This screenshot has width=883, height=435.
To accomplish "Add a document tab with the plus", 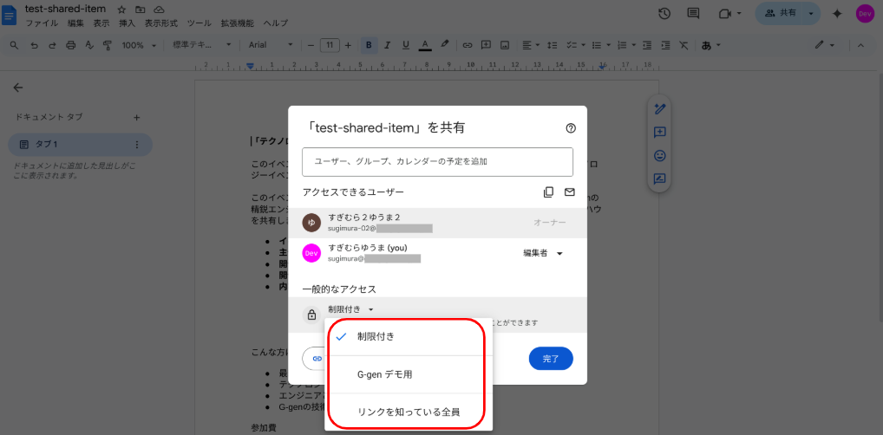I will pyautogui.click(x=136, y=117).
